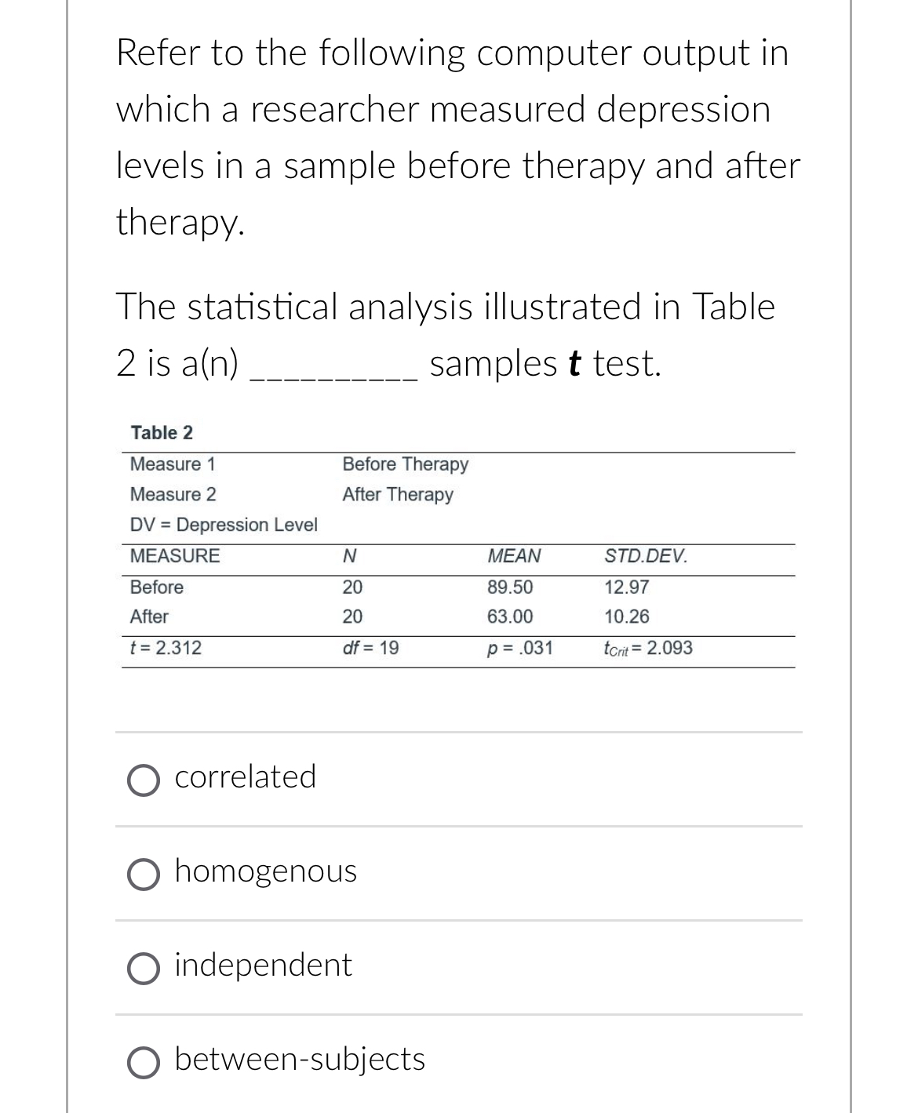This screenshot has width=918, height=1113.
Task: Click the t = 2.312 value
Action: (166, 648)
